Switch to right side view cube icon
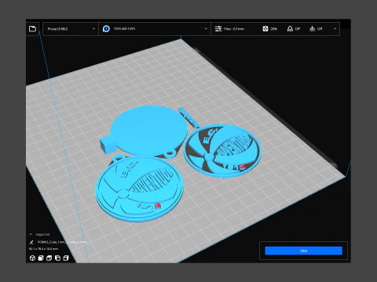The width and height of the screenshot is (377, 282). [x=66, y=258]
